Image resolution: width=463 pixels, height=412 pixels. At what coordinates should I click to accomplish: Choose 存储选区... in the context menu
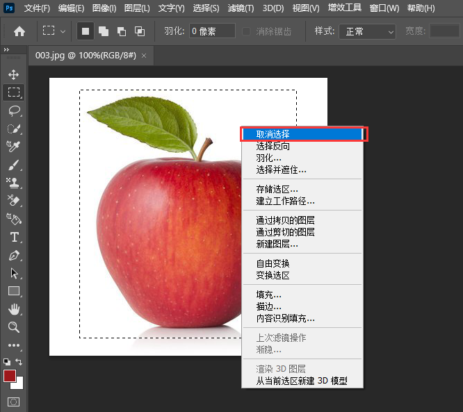click(303, 189)
